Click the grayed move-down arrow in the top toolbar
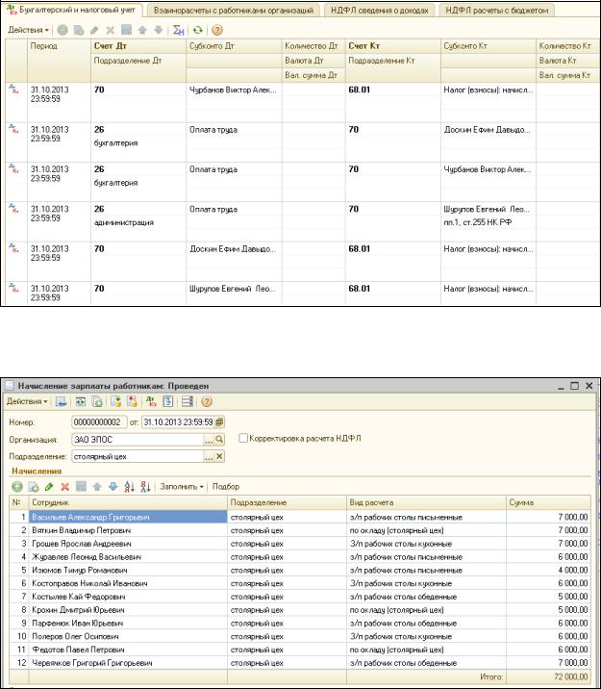The width and height of the screenshot is (601, 689). pyautogui.click(x=158, y=30)
